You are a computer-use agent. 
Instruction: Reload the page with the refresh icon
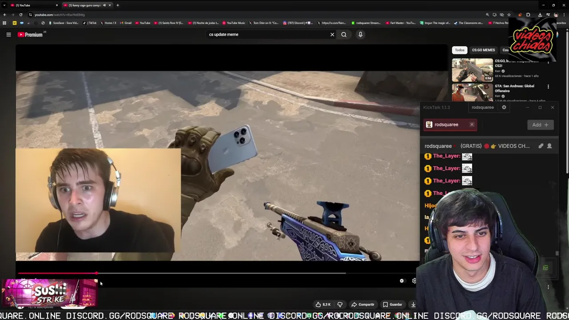pyautogui.click(x=20, y=15)
